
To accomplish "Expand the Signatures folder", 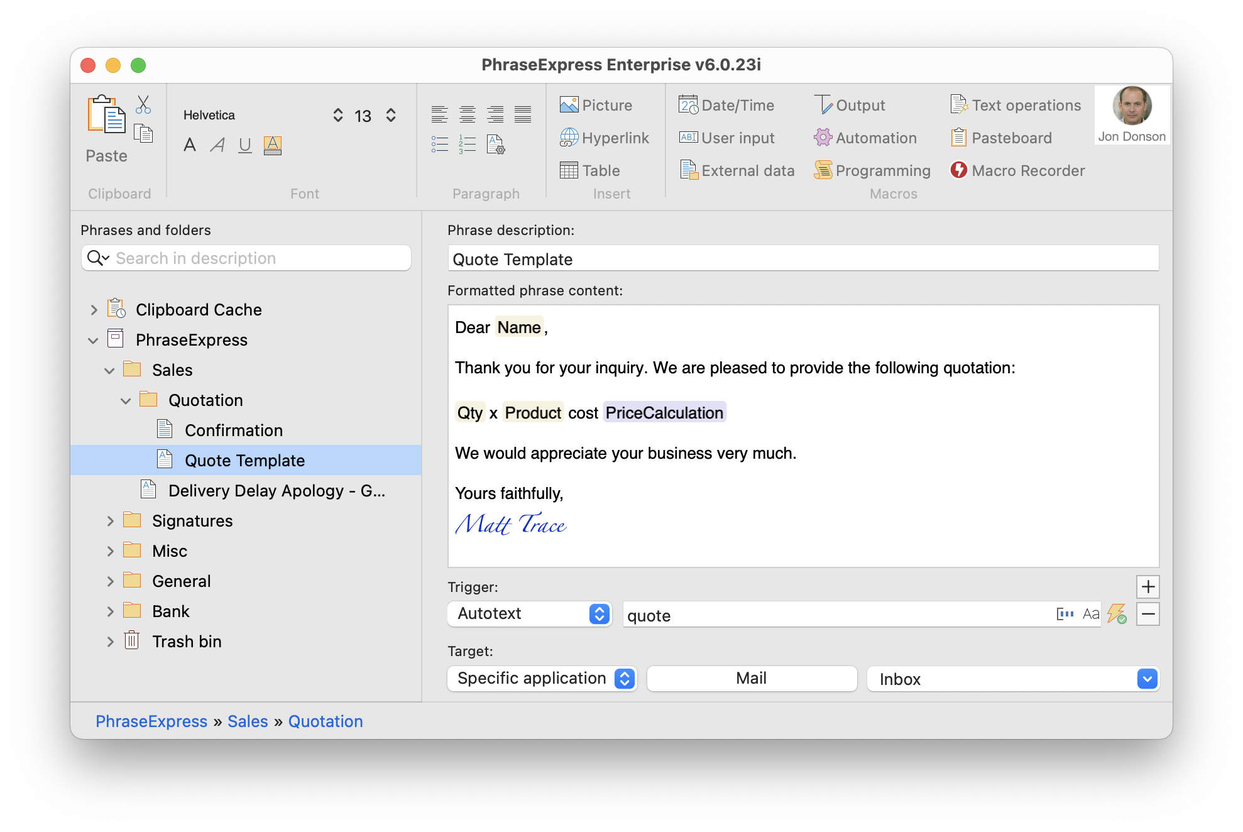I will pyautogui.click(x=107, y=520).
